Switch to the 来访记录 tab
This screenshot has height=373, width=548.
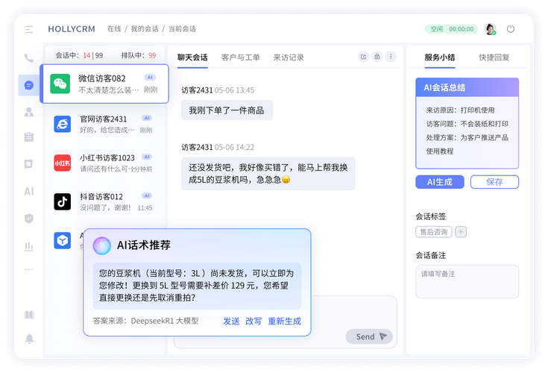click(289, 57)
